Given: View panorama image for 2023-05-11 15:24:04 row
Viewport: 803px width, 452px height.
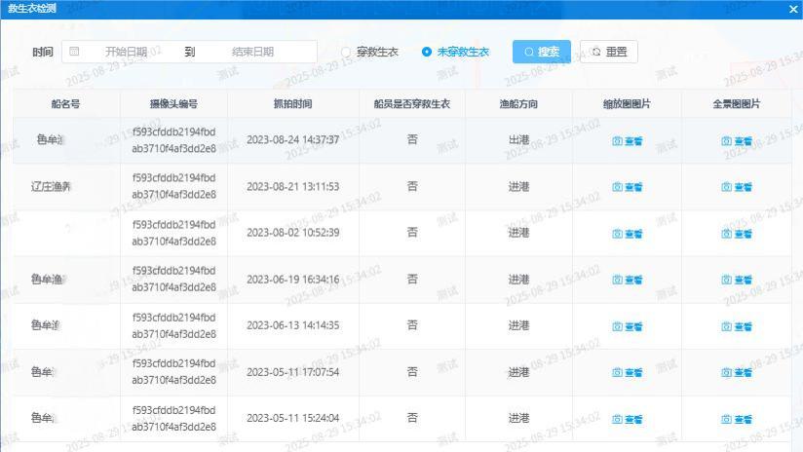Looking at the screenshot, I should click(x=737, y=419).
